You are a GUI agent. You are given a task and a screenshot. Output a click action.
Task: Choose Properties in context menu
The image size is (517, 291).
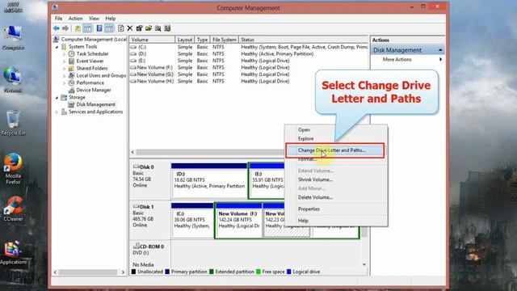tap(336, 209)
